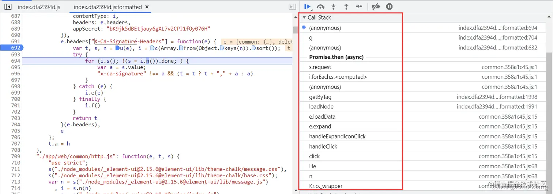Select the g call stack frame
The image size is (553, 194).
pyautogui.click(x=423, y=37)
